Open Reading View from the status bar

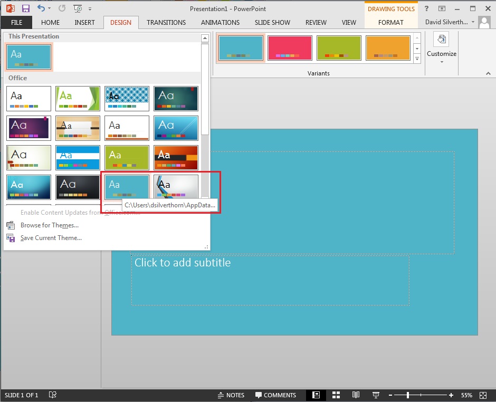coord(356,395)
